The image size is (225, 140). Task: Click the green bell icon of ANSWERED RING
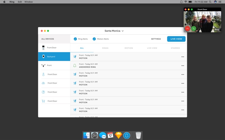click(75, 66)
